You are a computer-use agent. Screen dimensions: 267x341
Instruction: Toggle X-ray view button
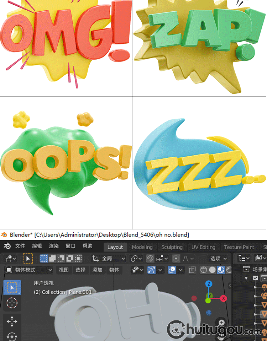click(x=192, y=270)
